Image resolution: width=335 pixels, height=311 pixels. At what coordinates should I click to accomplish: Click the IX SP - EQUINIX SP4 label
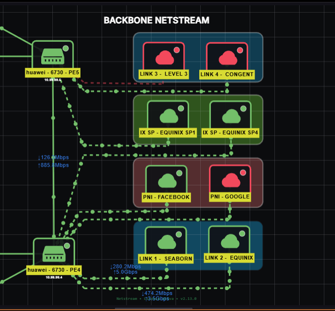(230, 133)
